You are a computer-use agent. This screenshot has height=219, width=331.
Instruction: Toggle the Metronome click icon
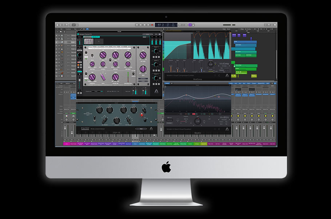pyautogui.click(x=193, y=25)
